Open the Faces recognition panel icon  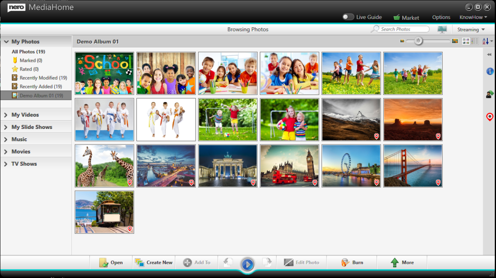coord(489,93)
